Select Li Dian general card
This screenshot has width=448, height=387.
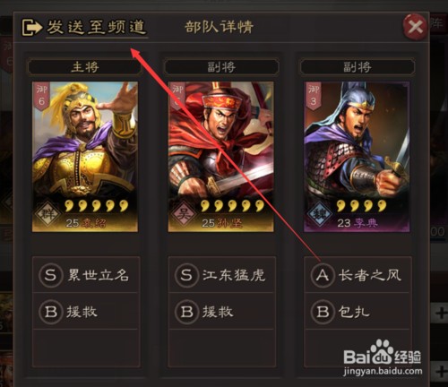357,157
